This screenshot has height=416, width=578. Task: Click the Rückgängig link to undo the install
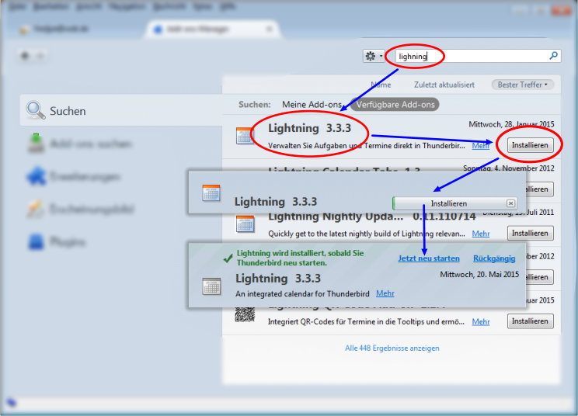point(495,258)
